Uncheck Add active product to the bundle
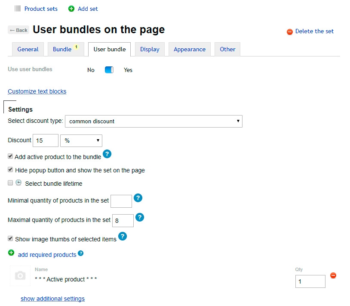The width and height of the screenshot is (350, 306). tap(10, 156)
